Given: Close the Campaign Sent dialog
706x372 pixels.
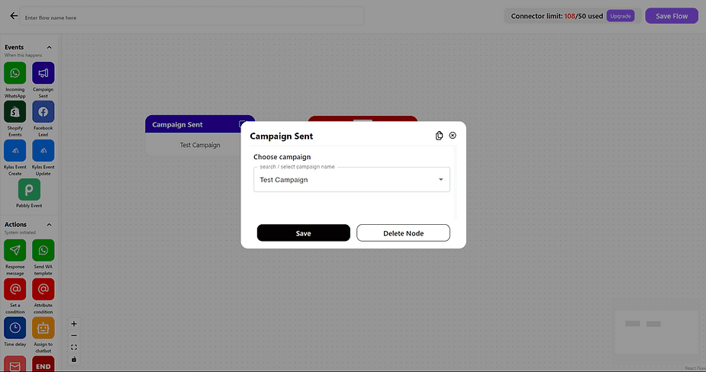Looking at the screenshot, I should click(453, 136).
